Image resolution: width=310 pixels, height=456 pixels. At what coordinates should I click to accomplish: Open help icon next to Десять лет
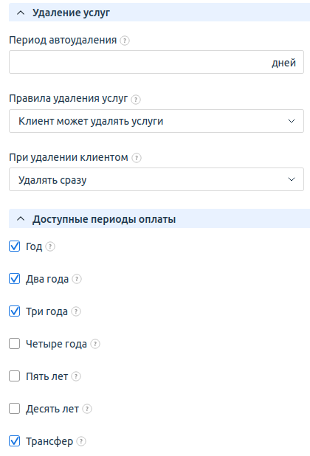[87, 409]
